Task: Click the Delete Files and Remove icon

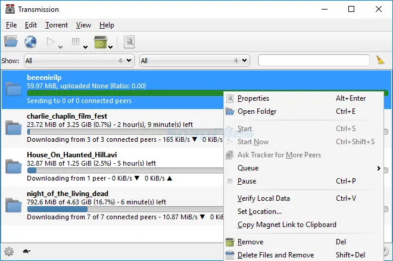Action: coord(230,255)
